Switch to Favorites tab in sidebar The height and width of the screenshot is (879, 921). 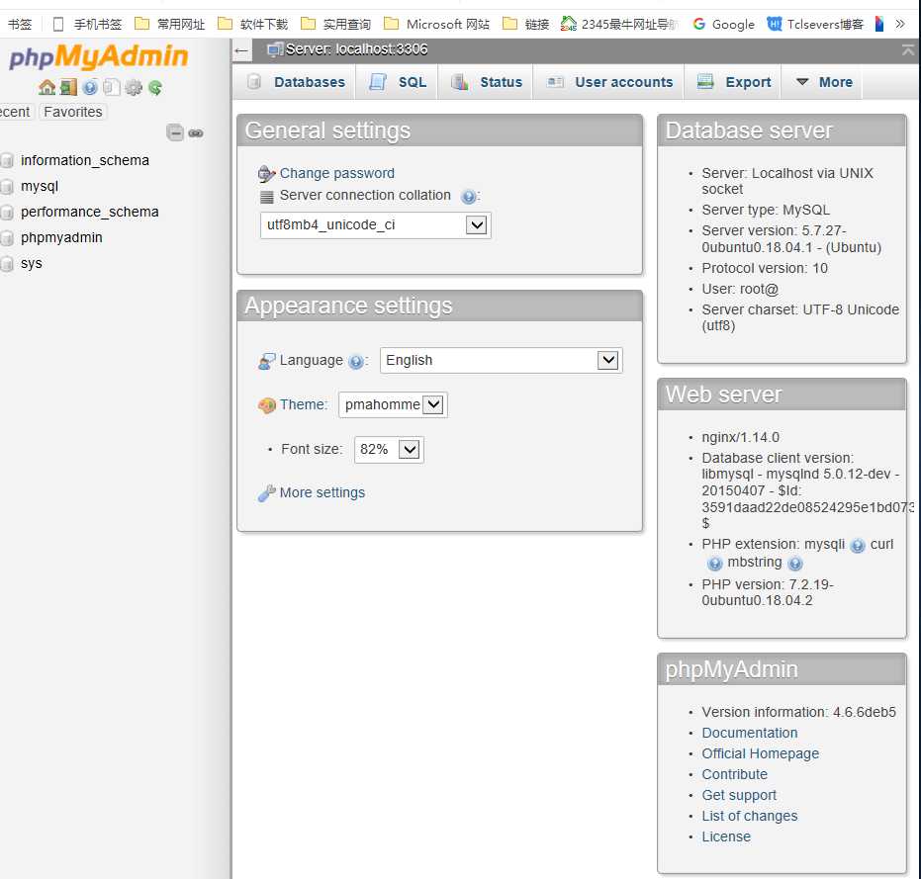point(73,112)
